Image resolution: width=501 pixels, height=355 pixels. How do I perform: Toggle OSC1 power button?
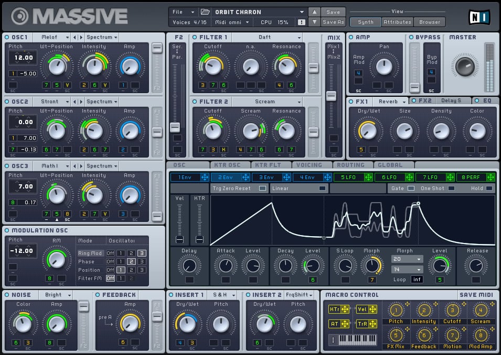tap(7, 37)
